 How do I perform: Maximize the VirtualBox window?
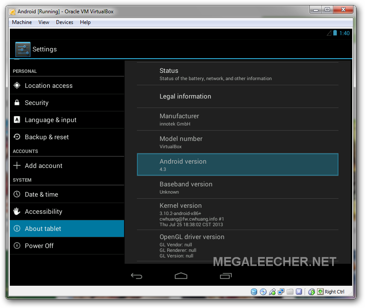pyautogui.click(x=327, y=10)
